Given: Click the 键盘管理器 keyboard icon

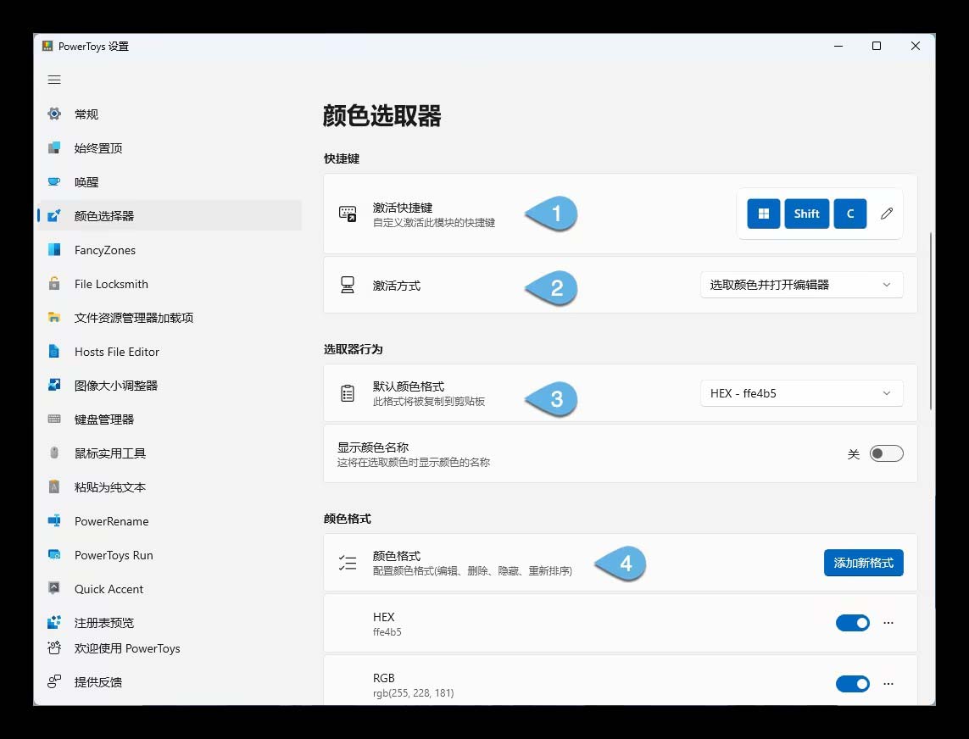Looking at the screenshot, I should [x=54, y=419].
